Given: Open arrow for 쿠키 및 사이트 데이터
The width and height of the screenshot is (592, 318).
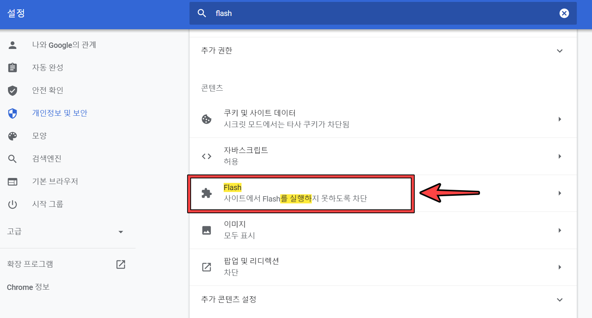Looking at the screenshot, I should 560,119.
